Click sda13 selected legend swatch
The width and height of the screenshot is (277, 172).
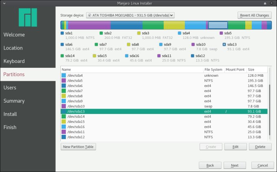tap(224, 45)
